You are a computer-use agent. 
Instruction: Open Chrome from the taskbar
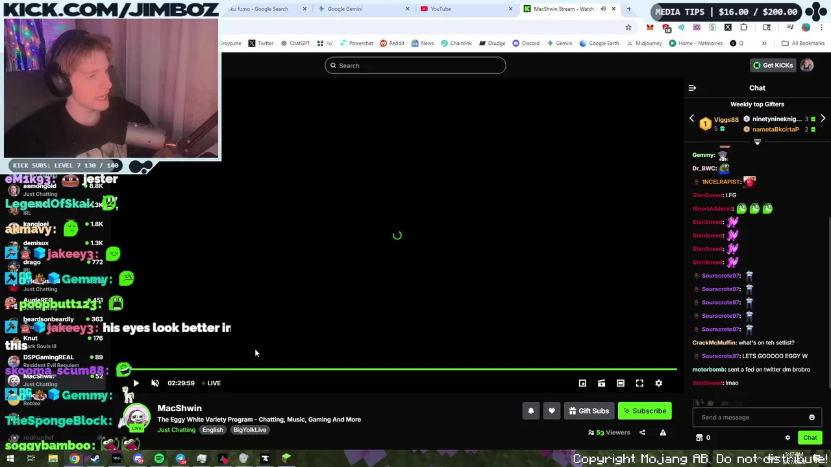(x=75, y=459)
